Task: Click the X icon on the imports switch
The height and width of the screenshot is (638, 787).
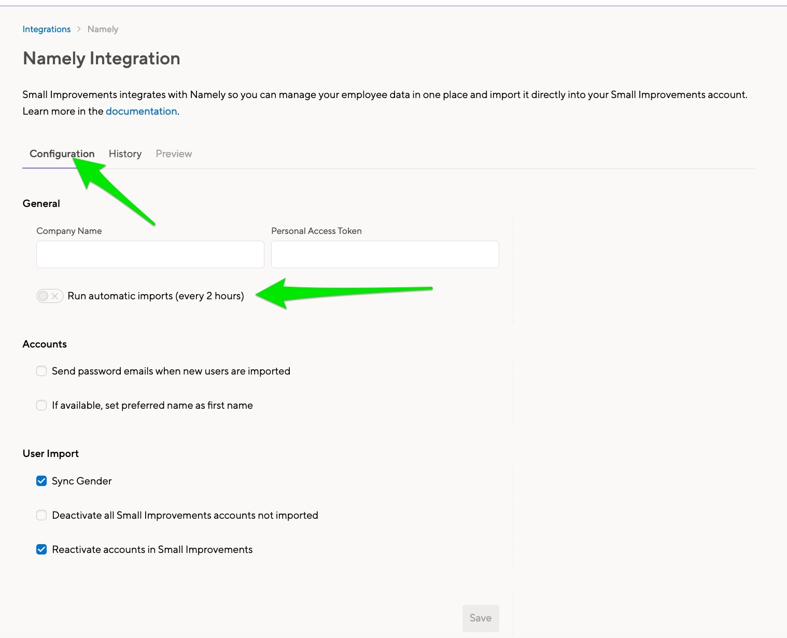Action: pyautogui.click(x=54, y=296)
